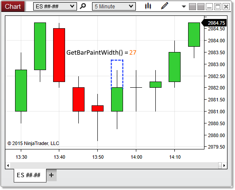This screenshot has height=190, width=235.
Task: Open the 5 Minute interval dropdown
Action: pos(114,7)
